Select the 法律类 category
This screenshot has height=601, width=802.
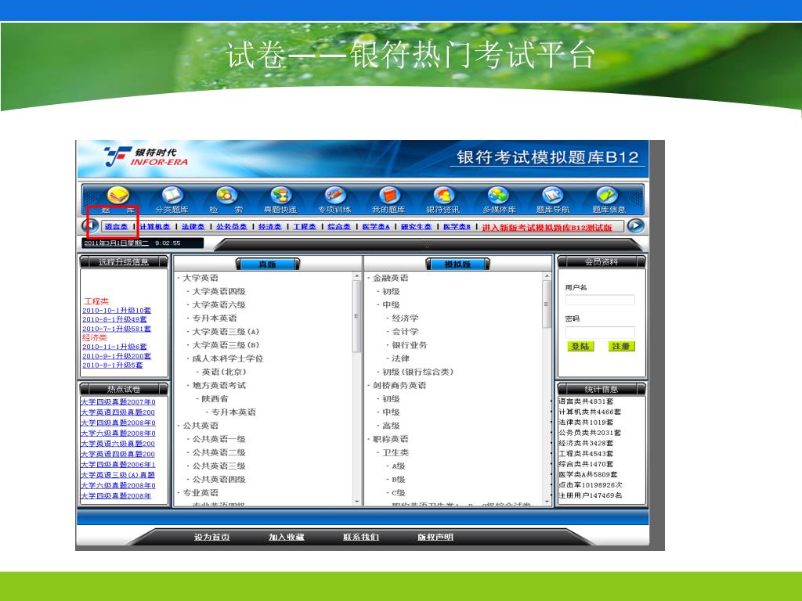[193, 226]
